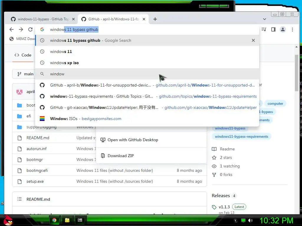Open the efi folder

29,116
